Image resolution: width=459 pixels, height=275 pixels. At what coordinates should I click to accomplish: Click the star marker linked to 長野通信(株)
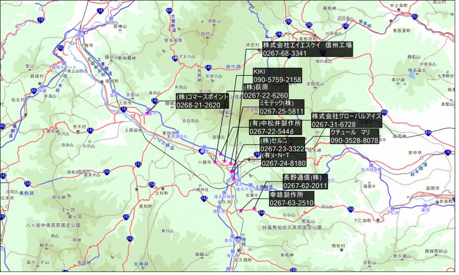pyautogui.click(x=254, y=209)
